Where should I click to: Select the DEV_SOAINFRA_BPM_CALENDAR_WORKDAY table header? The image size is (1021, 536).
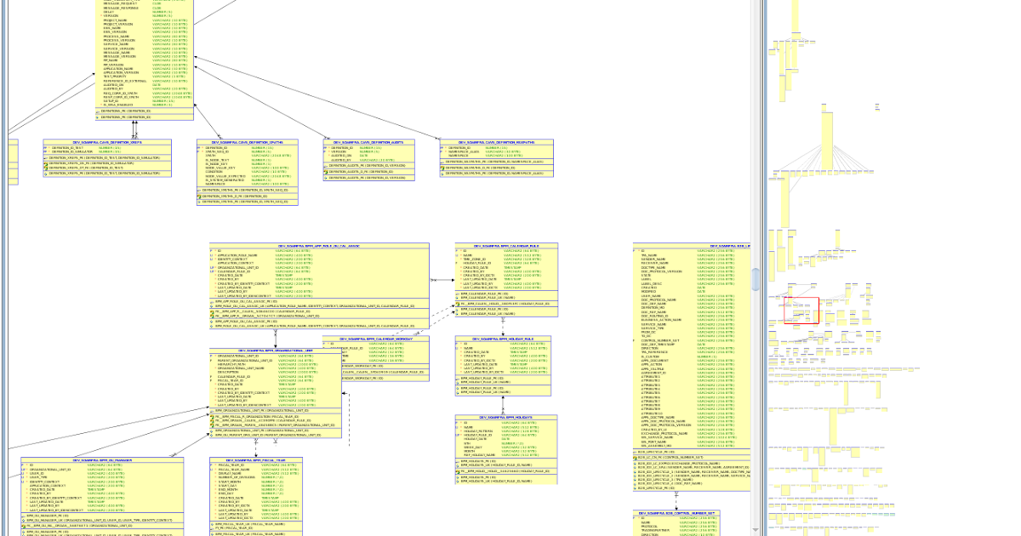point(374,339)
